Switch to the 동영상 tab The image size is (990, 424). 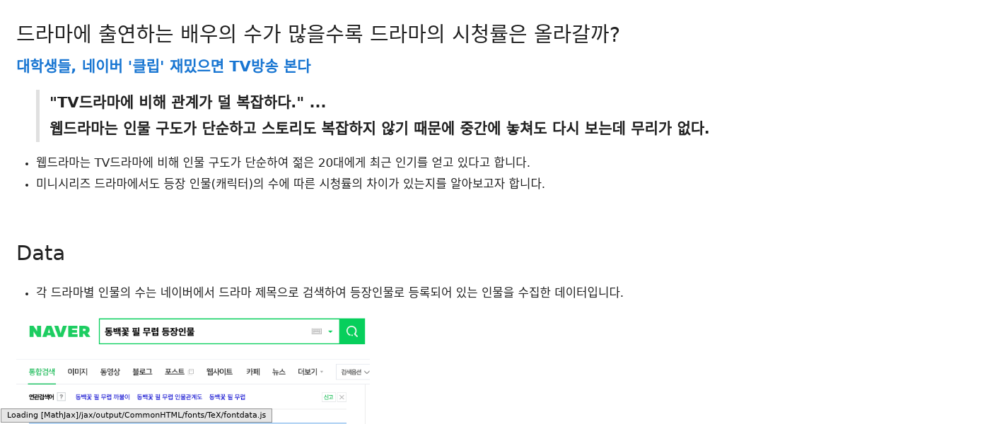coord(110,372)
